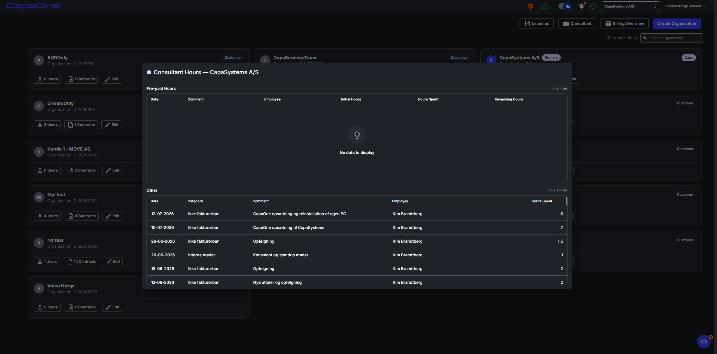Click the Consultant button

click(x=577, y=24)
